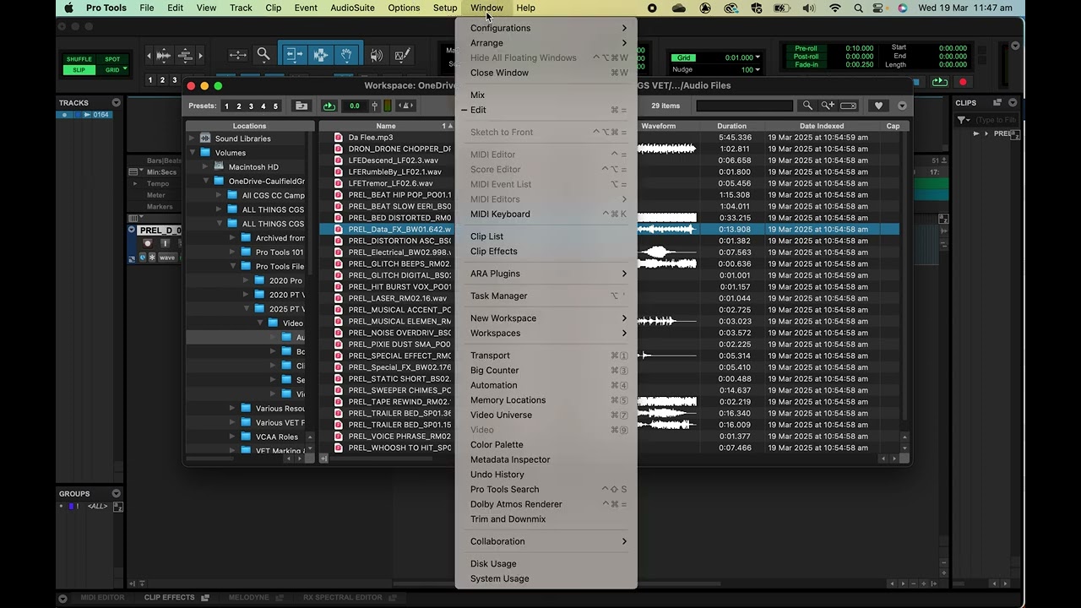
Task: Select the Grabber hand tool
Action: (346, 55)
